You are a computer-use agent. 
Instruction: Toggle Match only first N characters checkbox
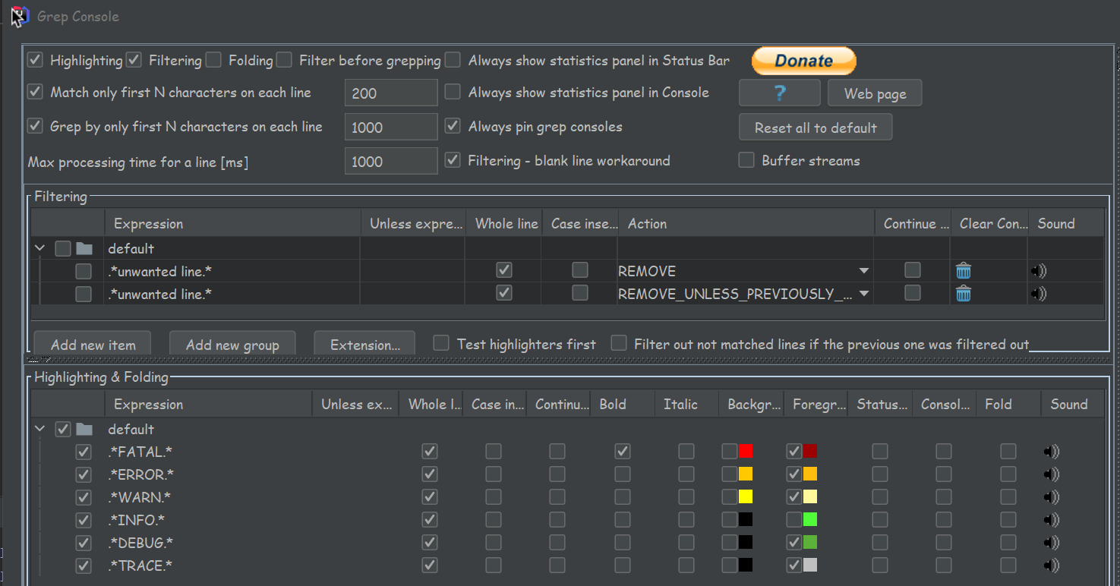pyautogui.click(x=35, y=92)
